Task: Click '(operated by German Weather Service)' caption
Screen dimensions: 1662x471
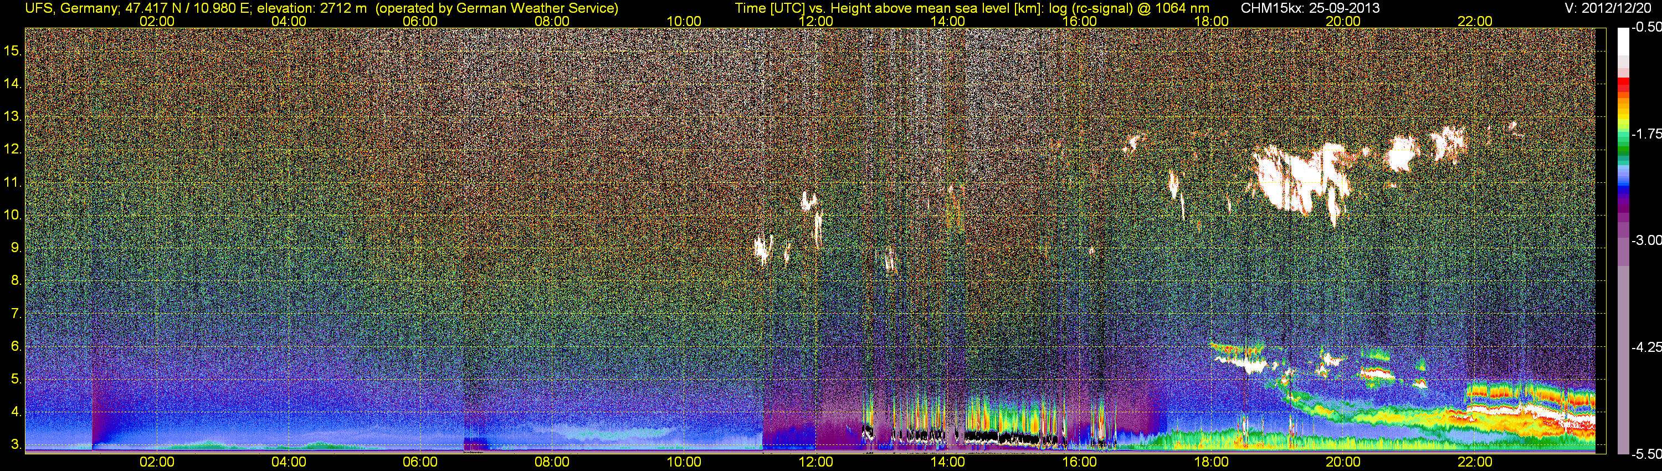Action: click(x=497, y=8)
